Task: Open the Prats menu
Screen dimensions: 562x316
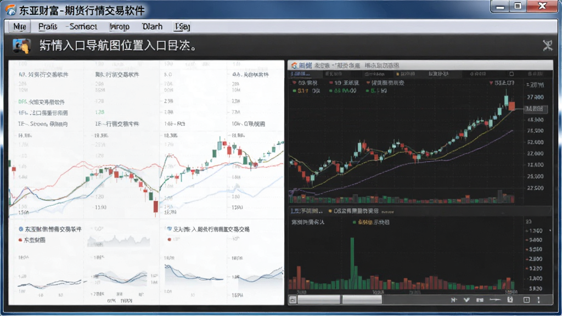Action: tap(47, 26)
